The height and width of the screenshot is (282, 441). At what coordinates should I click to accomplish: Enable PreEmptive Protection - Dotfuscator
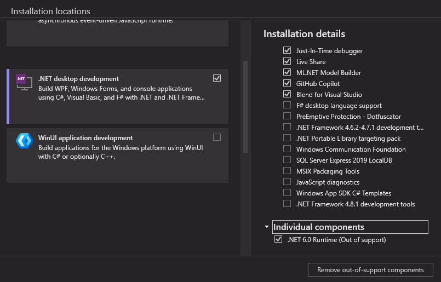pyautogui.click(x=287, y=116)
